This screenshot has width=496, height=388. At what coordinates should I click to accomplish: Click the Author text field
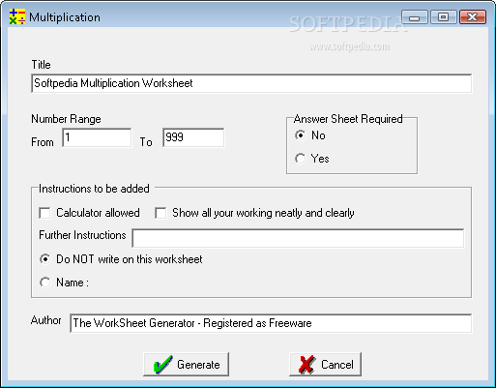271,323
